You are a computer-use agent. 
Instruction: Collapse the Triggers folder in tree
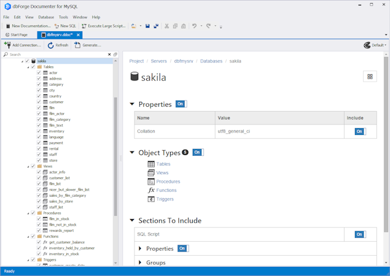click(28, 260)
